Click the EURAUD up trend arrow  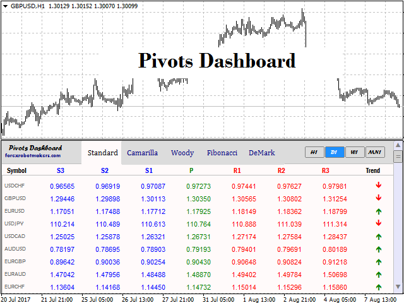(x=379, y=275)
